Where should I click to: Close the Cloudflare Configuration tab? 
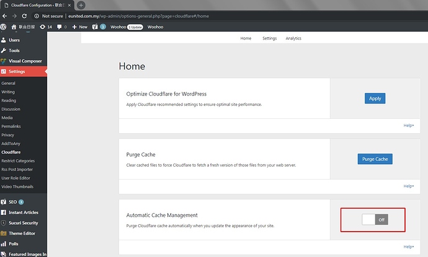(x=69, y=5)
